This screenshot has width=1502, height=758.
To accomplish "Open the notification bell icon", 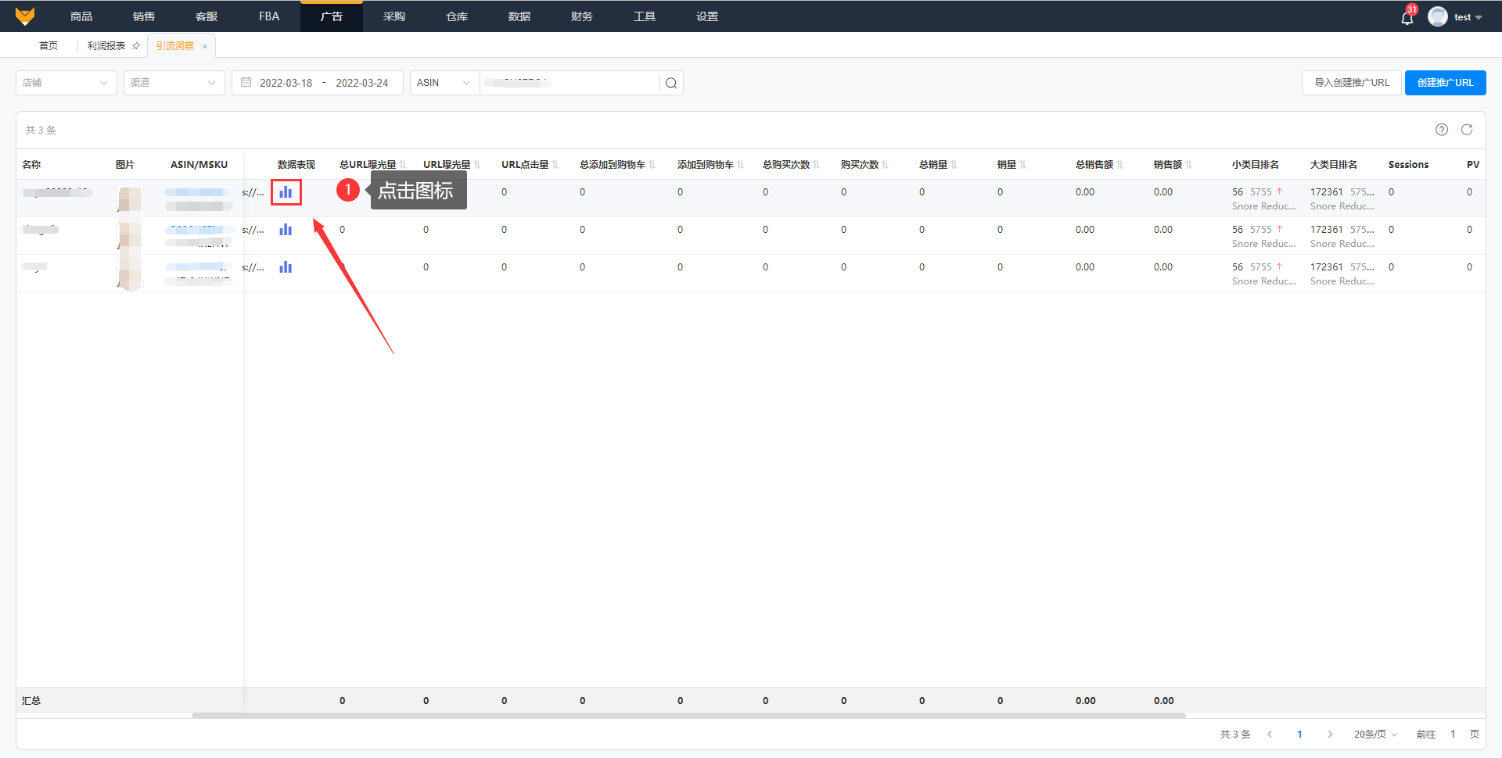I will pos(1407,17).
